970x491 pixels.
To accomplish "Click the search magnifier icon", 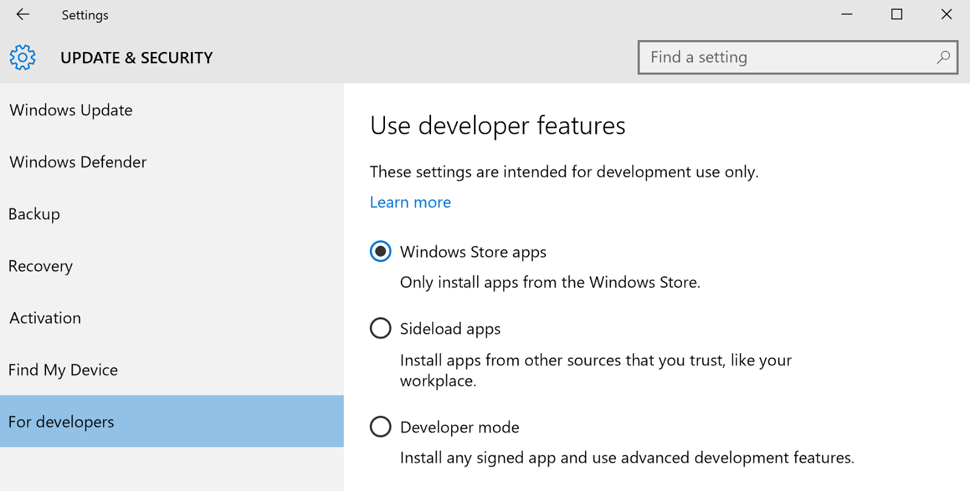I will [943, 58].
